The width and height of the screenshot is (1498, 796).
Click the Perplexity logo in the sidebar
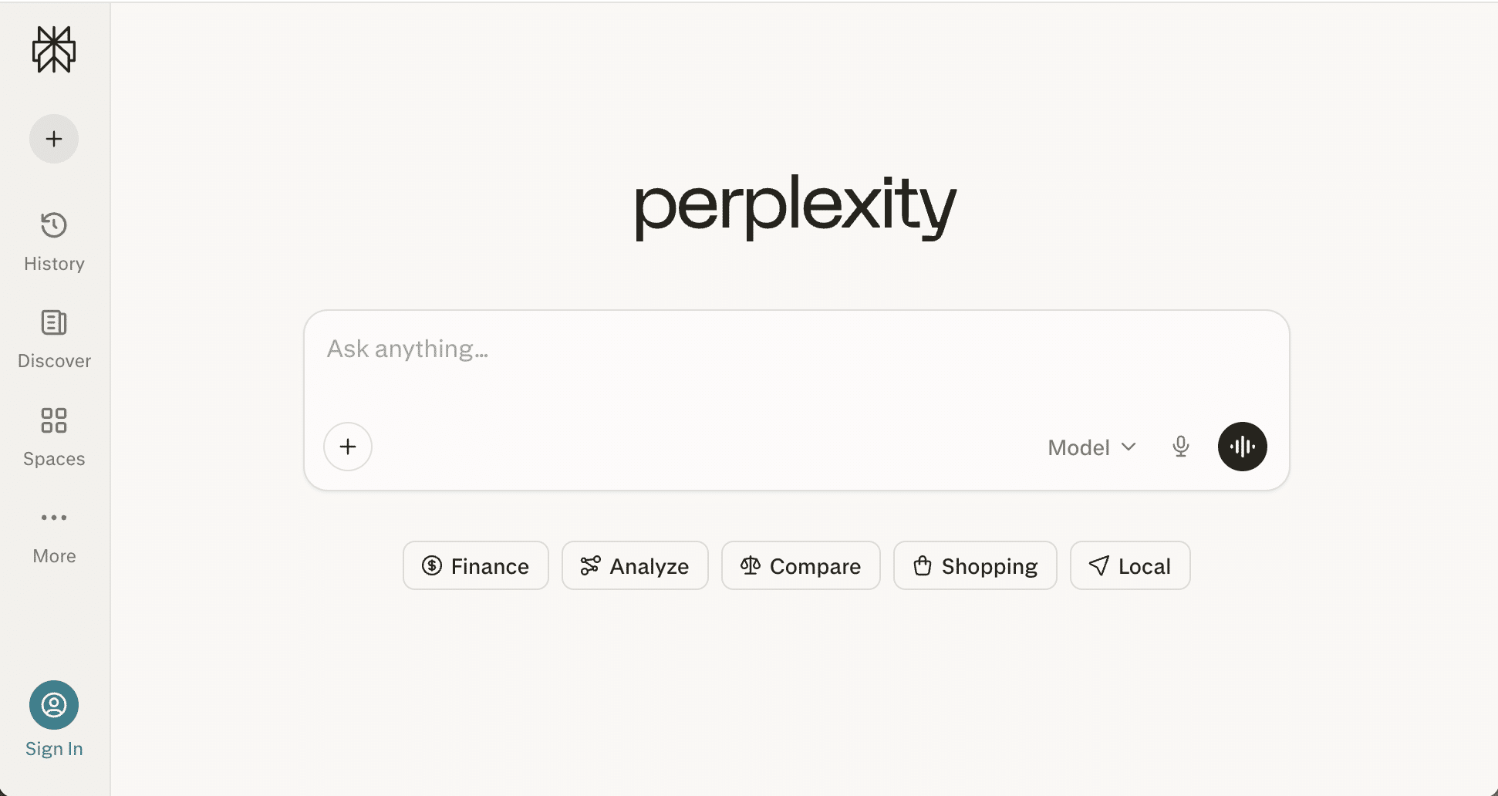(x=53, y=49)
